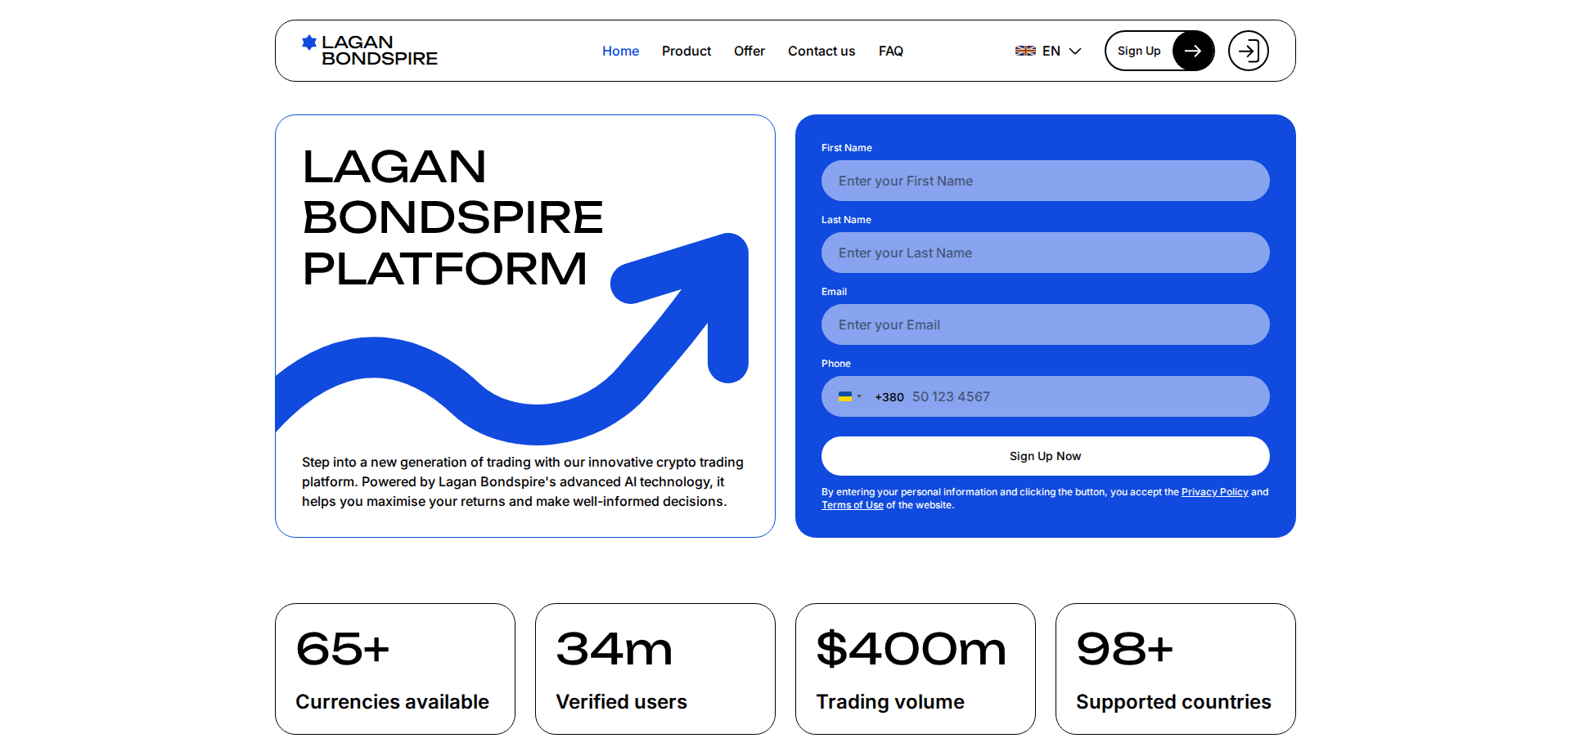
Task: Click the arrow circle inside the Sign Up button
Action: pos(1193,50)
